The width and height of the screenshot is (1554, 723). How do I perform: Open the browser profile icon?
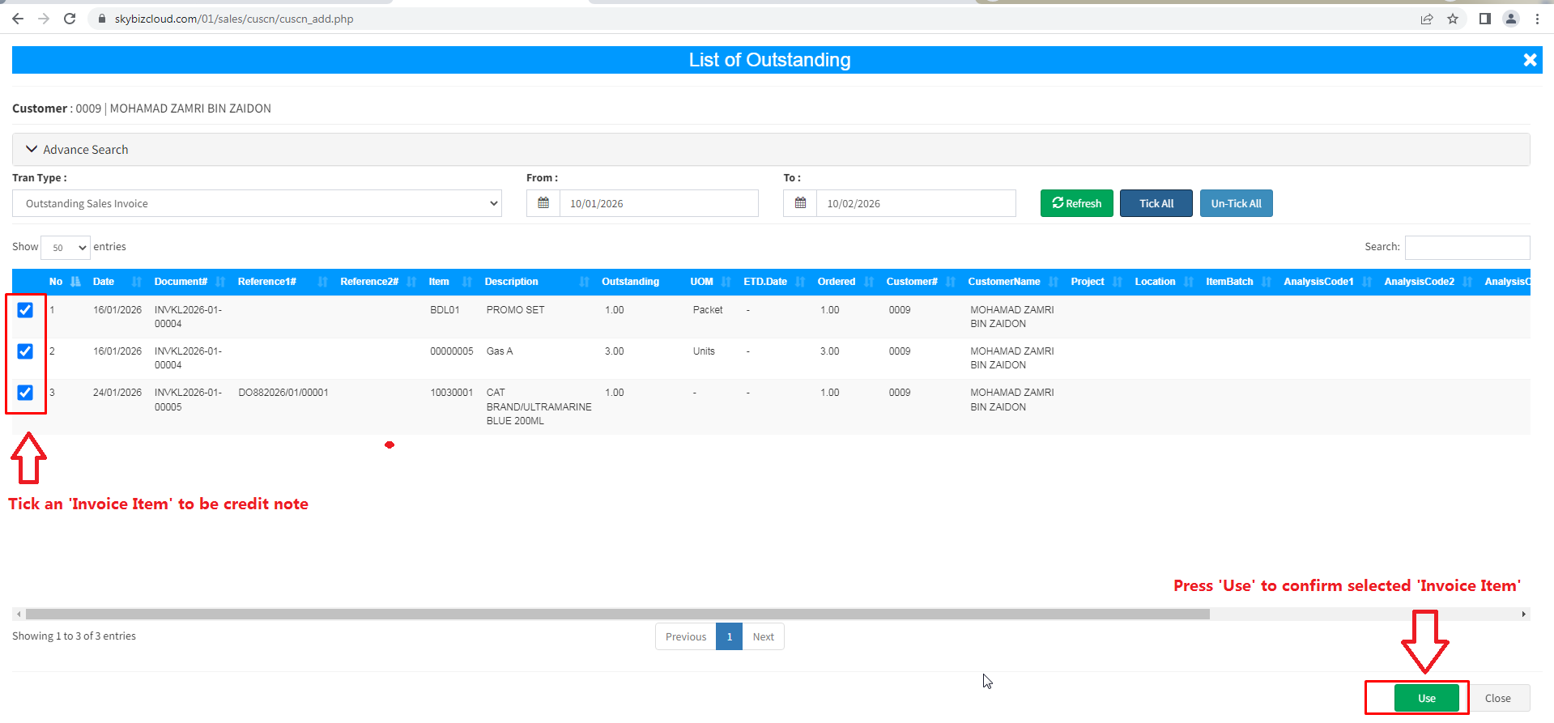click(x=1510, y=19)
